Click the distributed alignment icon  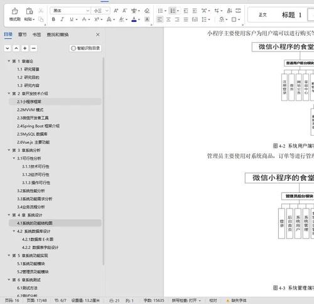(195, 19)
